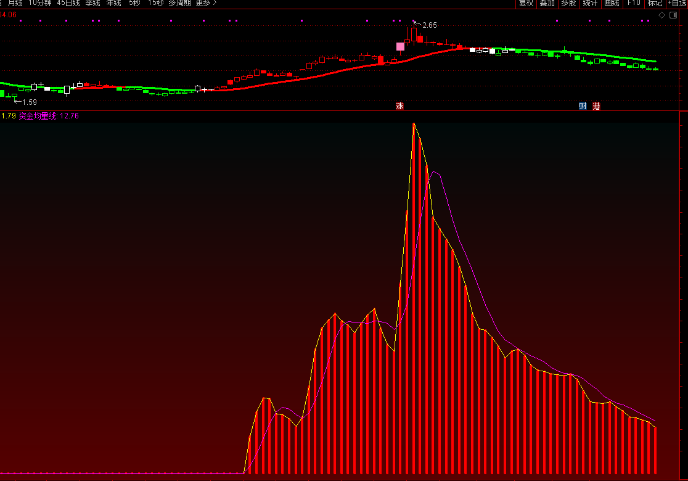Screen dimensions: 688x481
Task: Open the 多周期 multi-period view
Action: [179, 3]
